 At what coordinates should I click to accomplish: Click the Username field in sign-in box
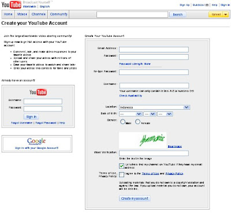(43, 102)
